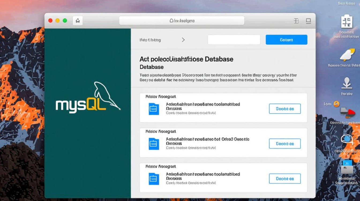Select the blue folder icon on the second download card
This screenshot has height=201, width=360.
coord(153,144)
